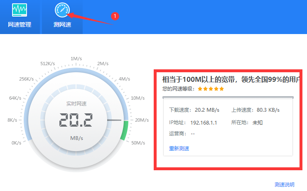This screenshot has width=307, height=191.
Task: Click the 1M/s mark atop the gauge
Action: tap(76, 58)
